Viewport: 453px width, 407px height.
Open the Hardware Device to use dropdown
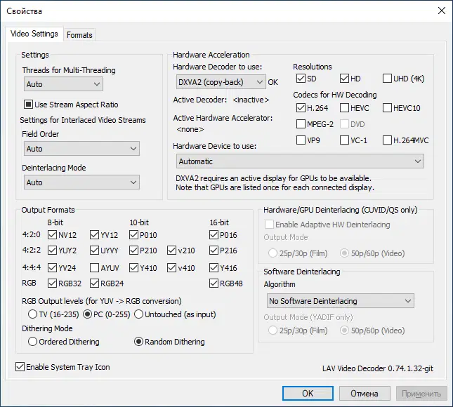coord(298,161)
